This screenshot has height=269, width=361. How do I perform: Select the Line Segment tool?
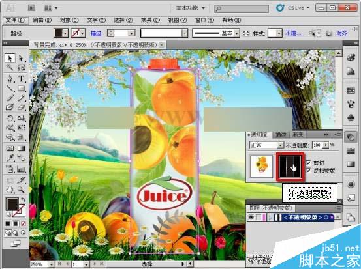coord(10,88)
